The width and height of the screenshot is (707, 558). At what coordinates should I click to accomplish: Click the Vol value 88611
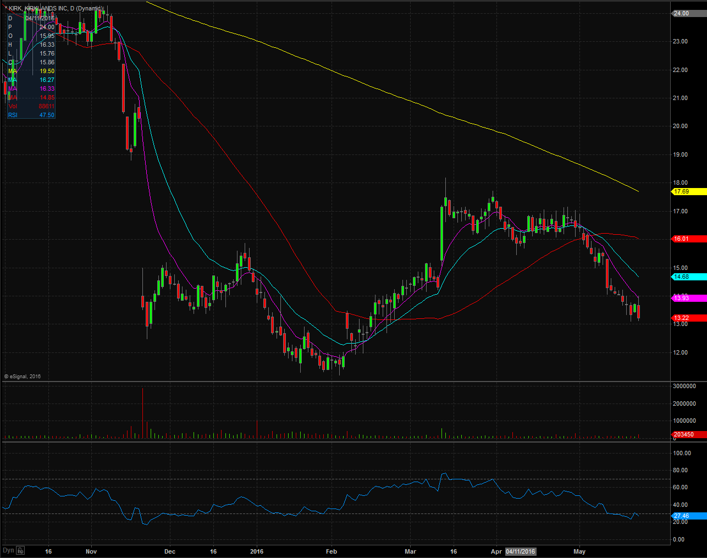point(47,106)
